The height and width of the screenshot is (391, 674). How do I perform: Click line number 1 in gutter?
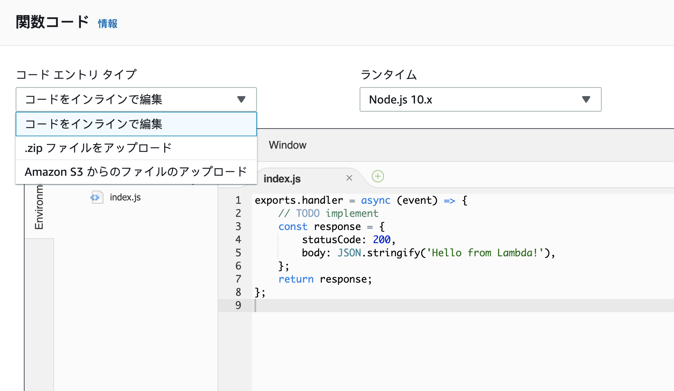tap(238, 200)
